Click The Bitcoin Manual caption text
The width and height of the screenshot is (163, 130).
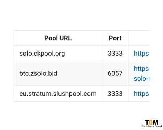(x=152, y=126)
